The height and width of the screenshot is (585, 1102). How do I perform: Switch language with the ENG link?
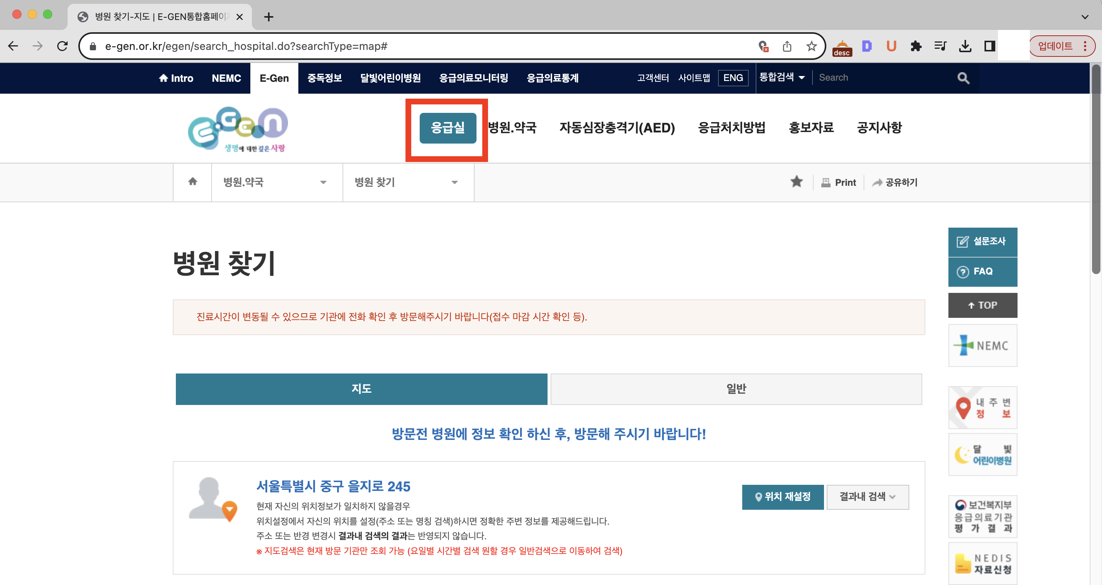(x=733, y=78)
